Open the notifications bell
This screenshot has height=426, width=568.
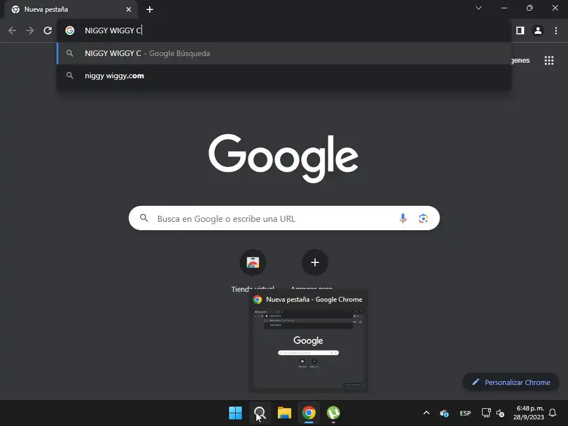pyautogui.click(x=552, y=413)
